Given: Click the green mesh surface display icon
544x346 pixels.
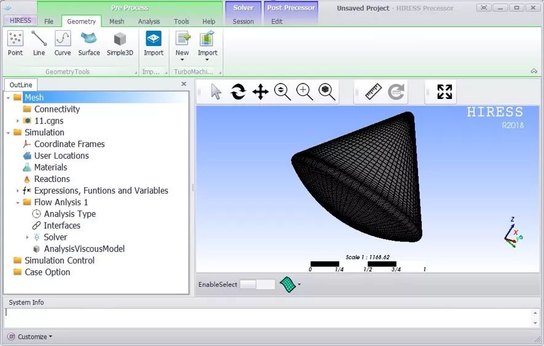Looking at the screenshot, I should [x=288, y=285].
